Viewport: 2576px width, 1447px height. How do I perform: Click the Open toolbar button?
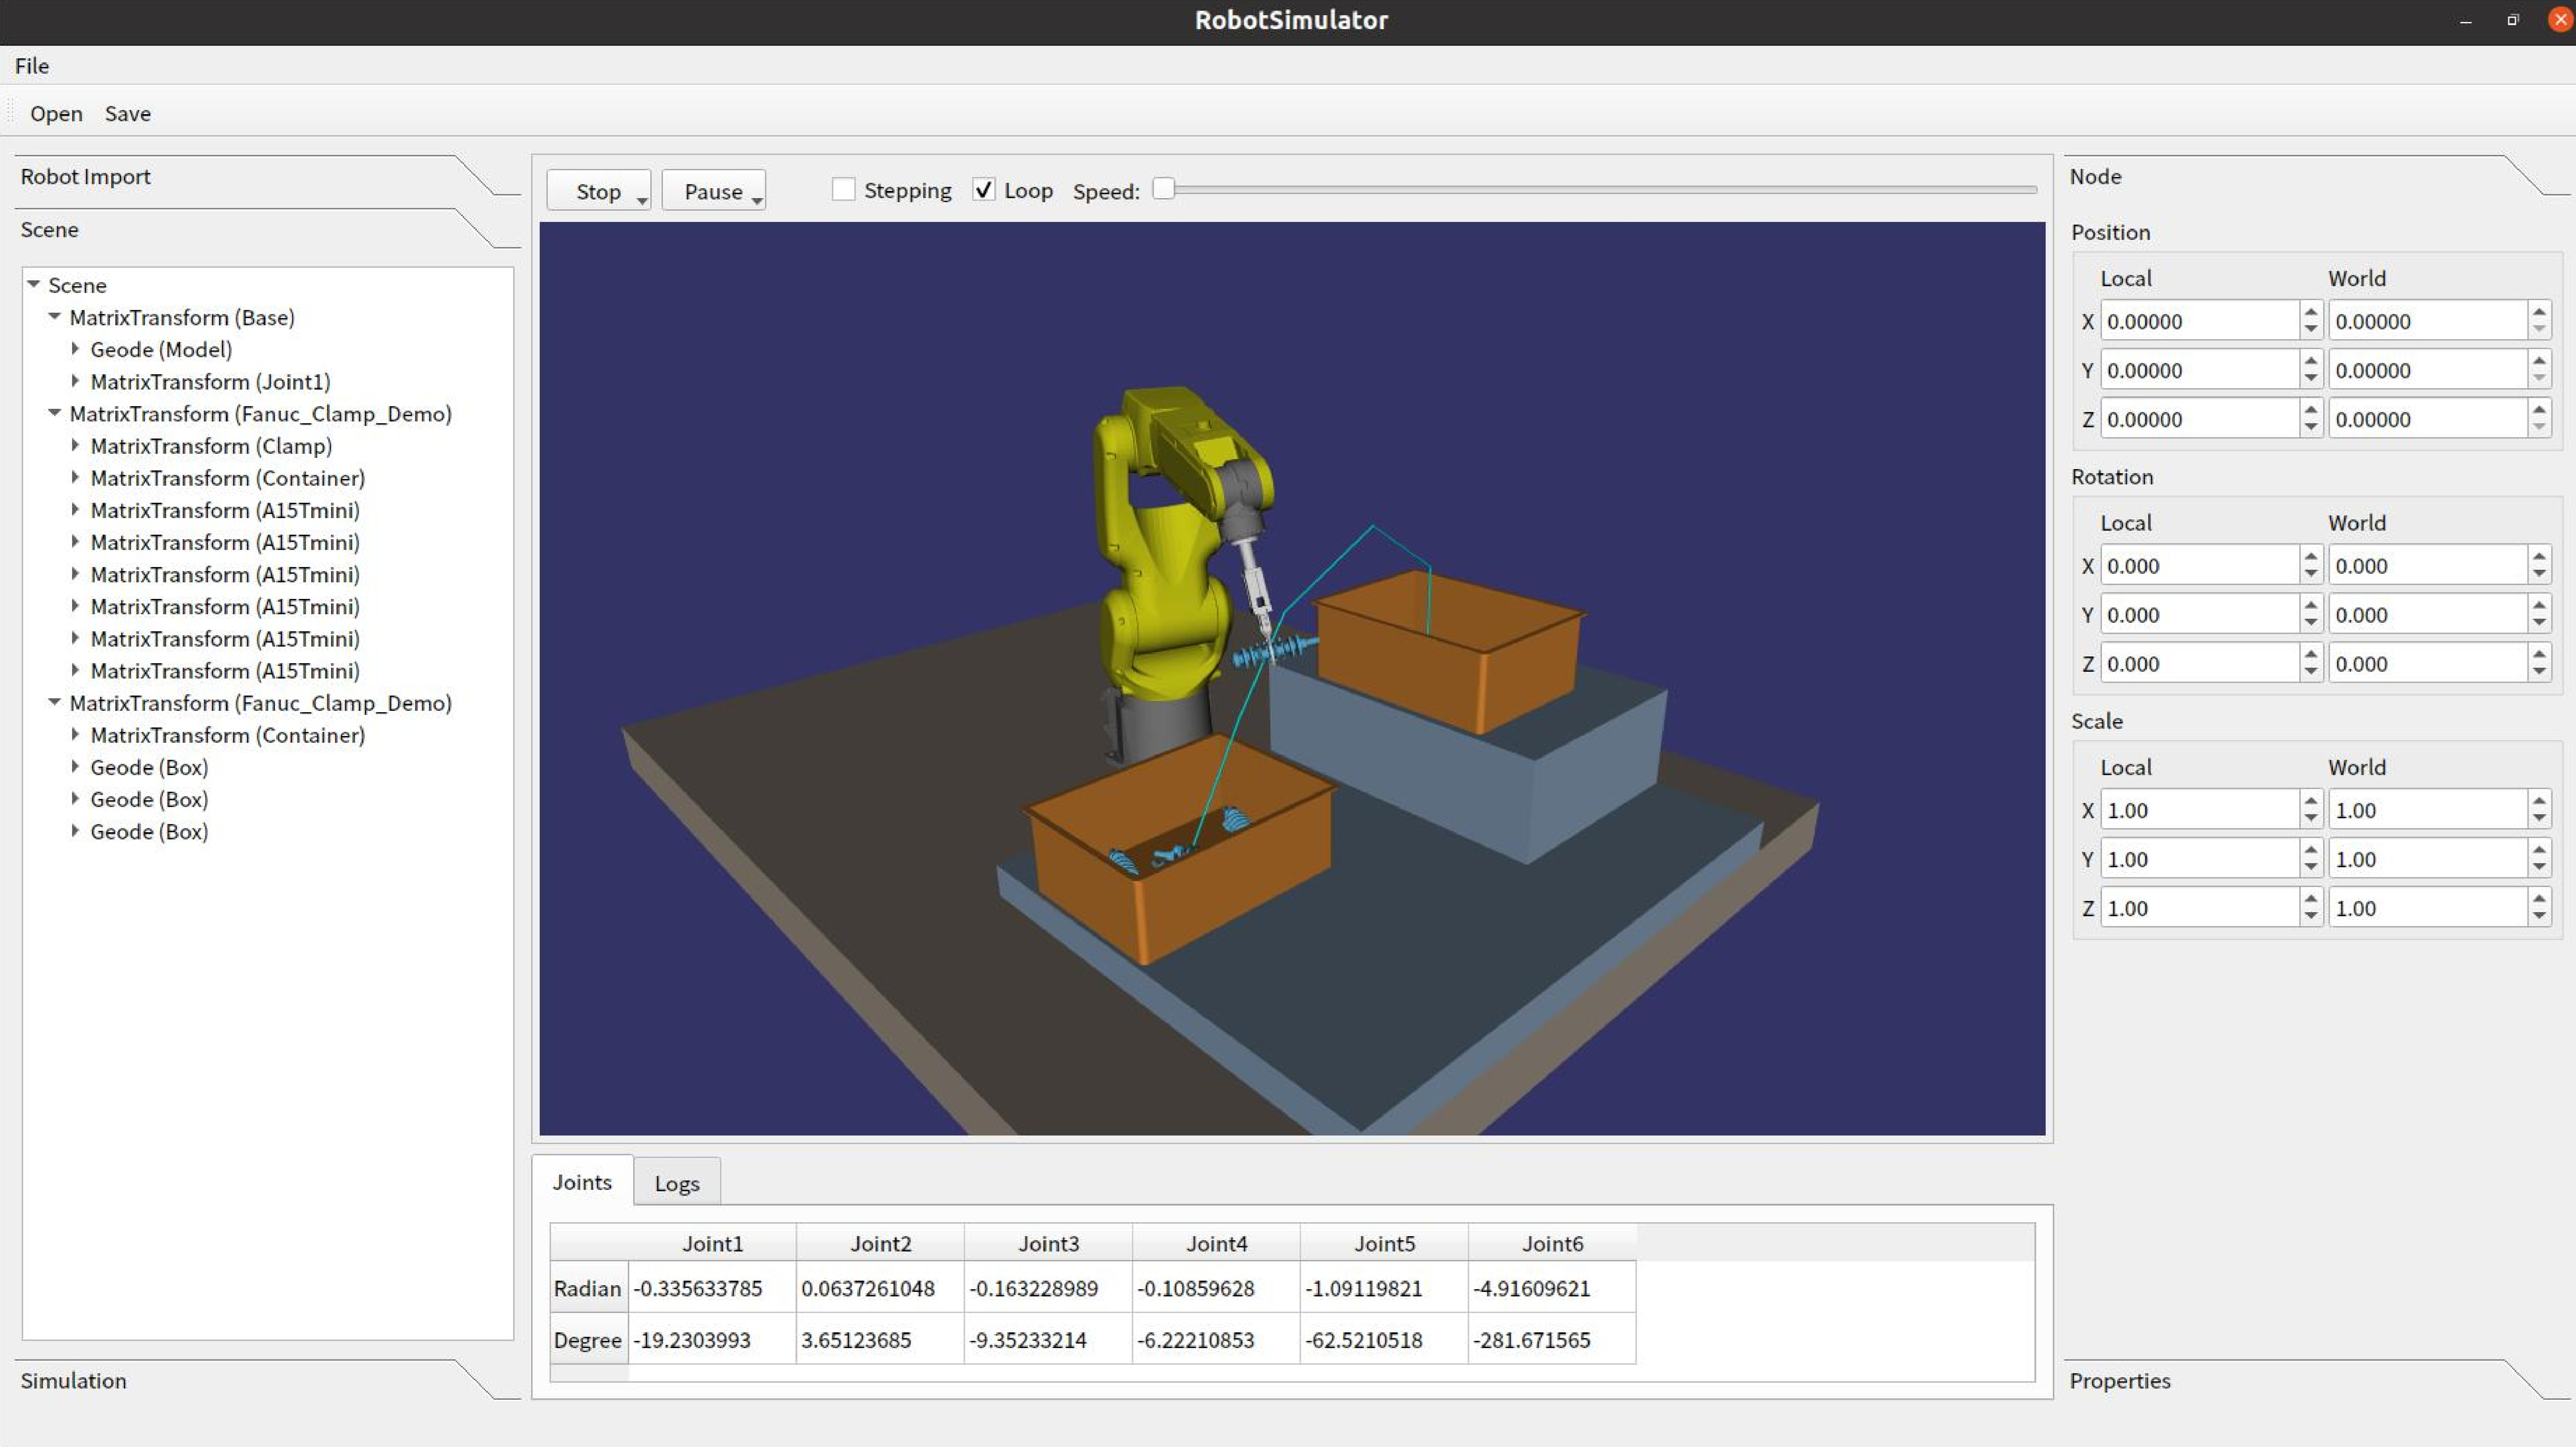(56, 114)
